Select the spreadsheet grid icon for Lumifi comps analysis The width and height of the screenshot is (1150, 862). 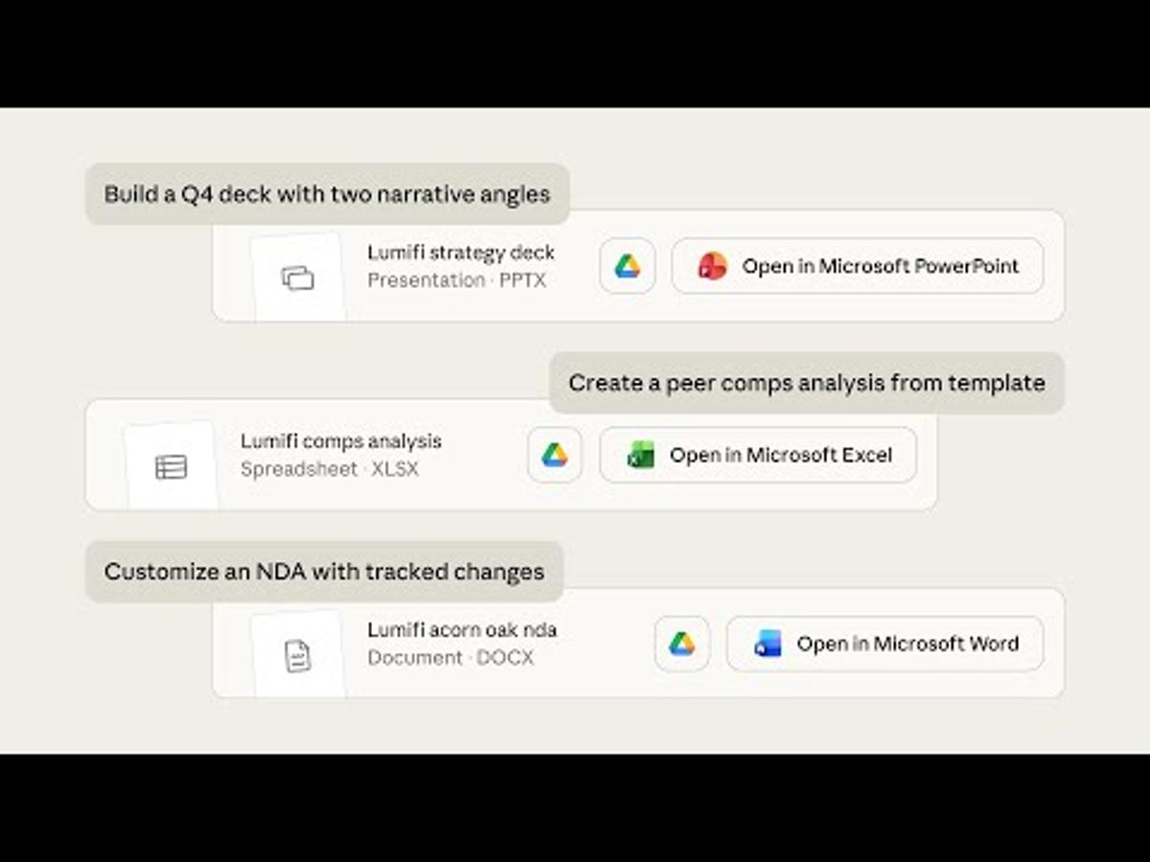[170, 465]
